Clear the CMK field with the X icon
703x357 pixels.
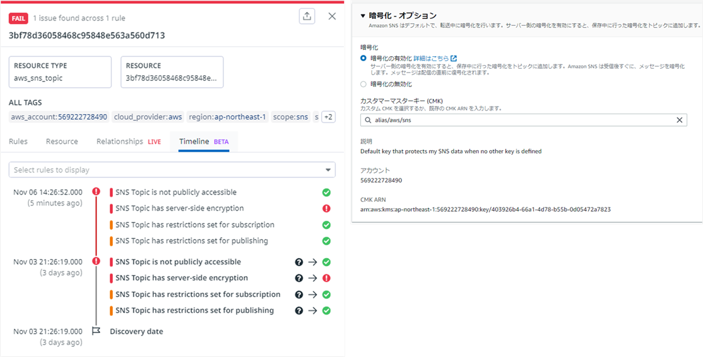(x=679, y=120)
